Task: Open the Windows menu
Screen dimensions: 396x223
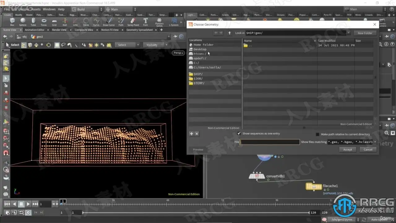Action: [49, 9]
